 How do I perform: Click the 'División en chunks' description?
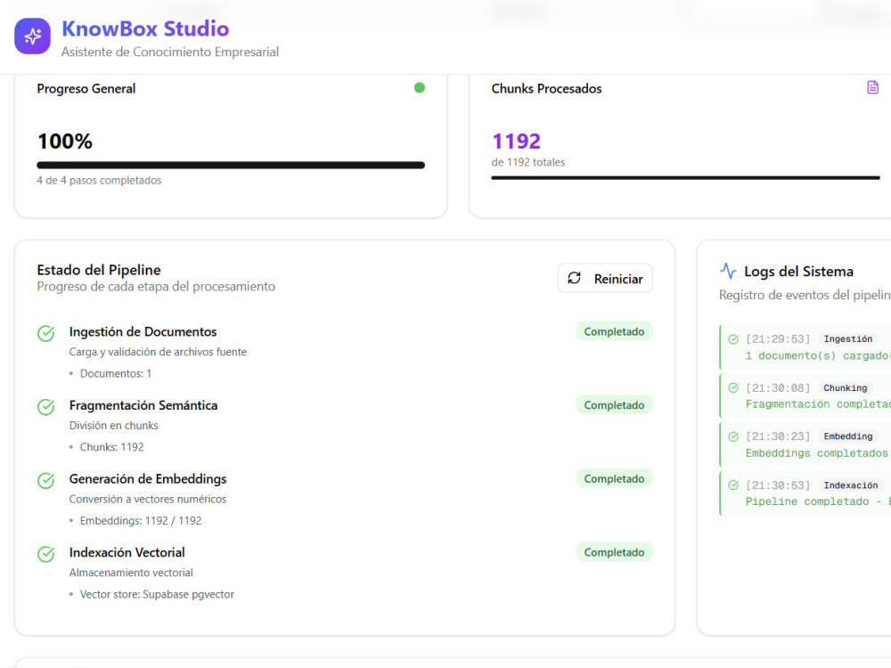[114, 426]
